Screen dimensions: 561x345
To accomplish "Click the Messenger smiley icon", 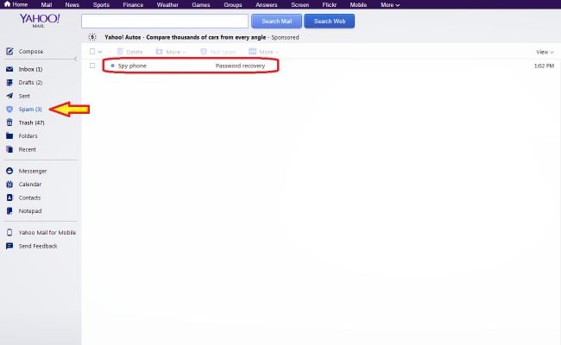I will point(9,171).
